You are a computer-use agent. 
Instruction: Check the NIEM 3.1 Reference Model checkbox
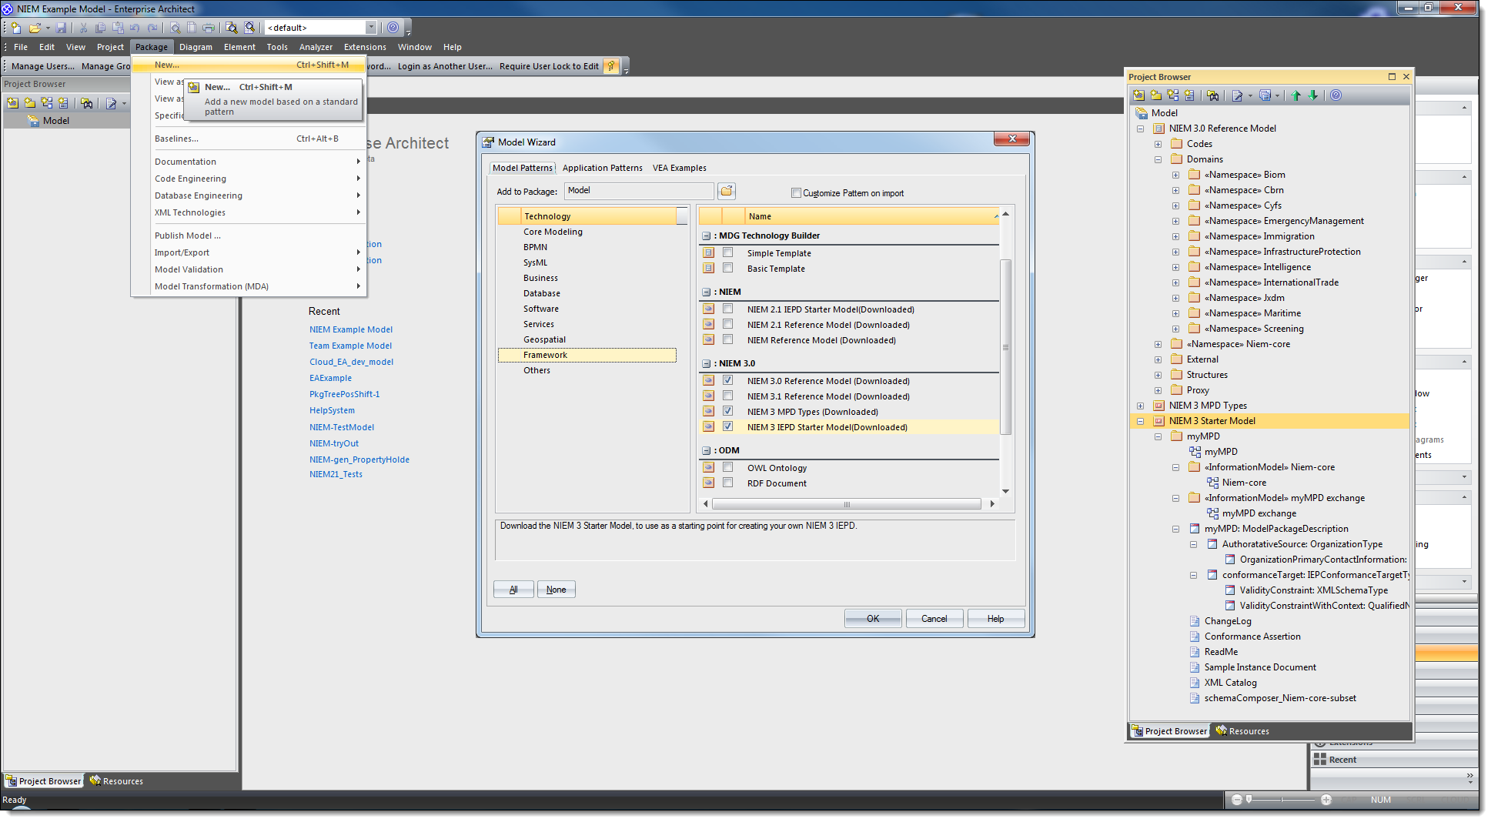click(x=727, y=396)
